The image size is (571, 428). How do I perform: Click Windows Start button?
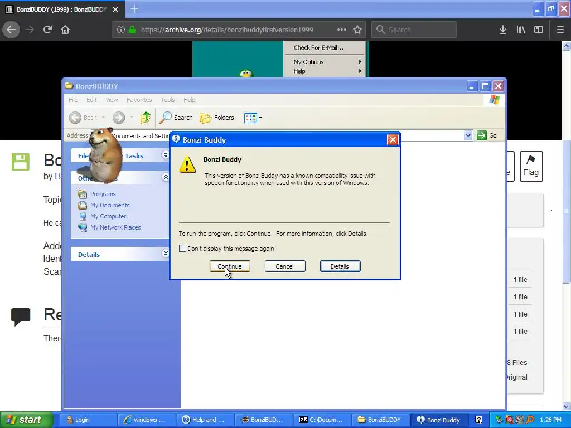[x=26, y=420]
